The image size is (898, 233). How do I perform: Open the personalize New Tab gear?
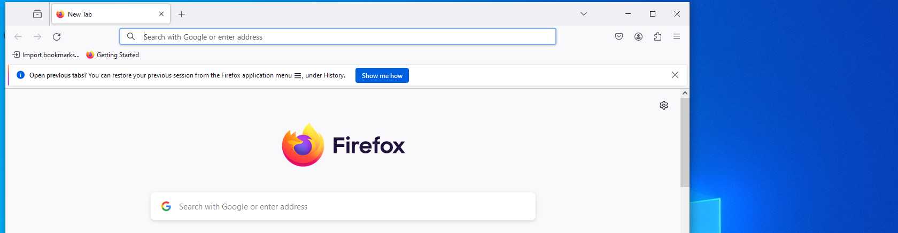pos(664,105)
